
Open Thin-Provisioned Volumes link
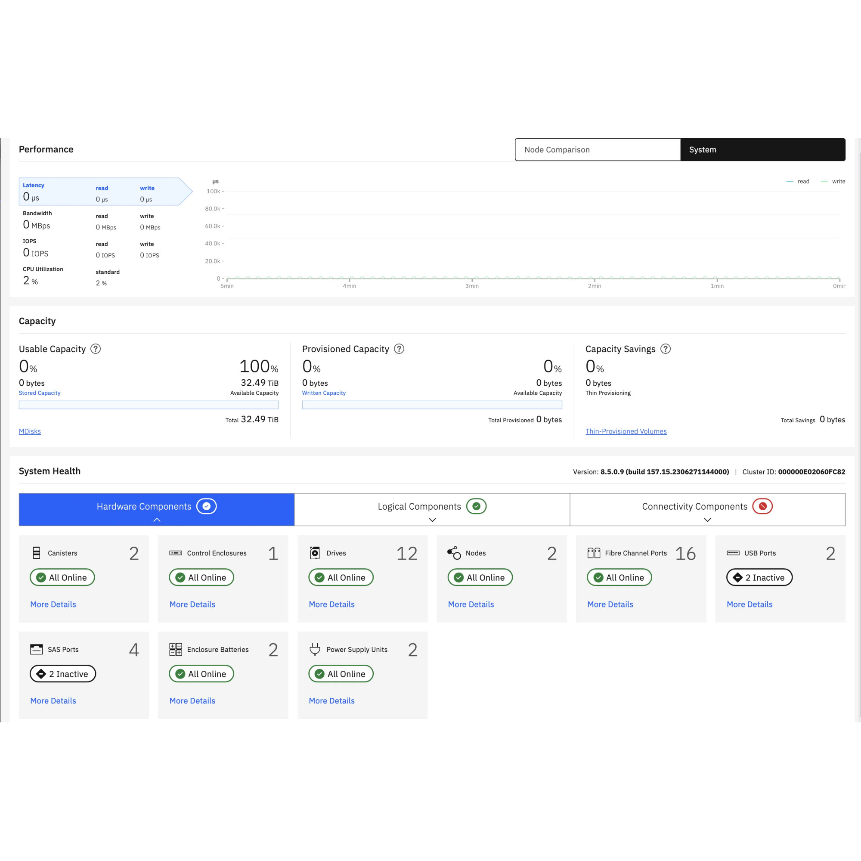point(626,431)
